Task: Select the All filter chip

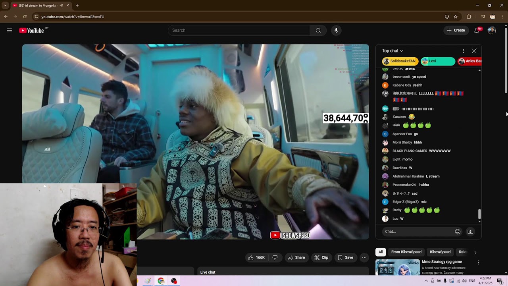Action: (381, 252)
